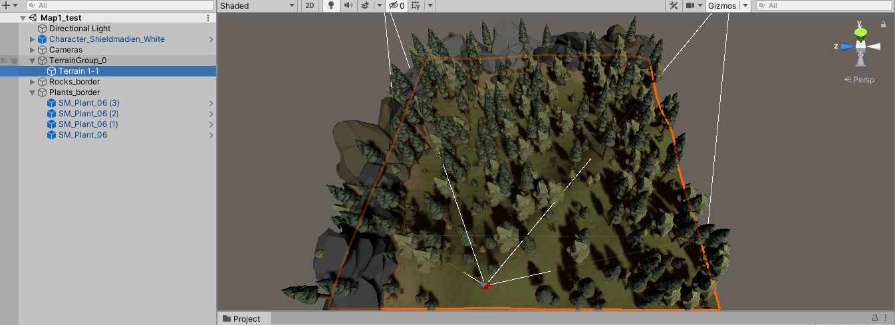Viewport: 895px width, 325px height.
Task: Open the grid settings dropdown arrow
Action: pyautogui.click(x=430, y=5)
